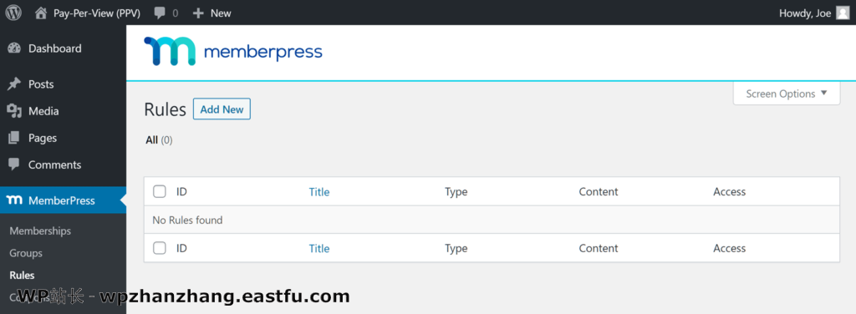Screen dimensions: 856x314
Task: Open Joe's user avatar
Action: pos(843,13)
